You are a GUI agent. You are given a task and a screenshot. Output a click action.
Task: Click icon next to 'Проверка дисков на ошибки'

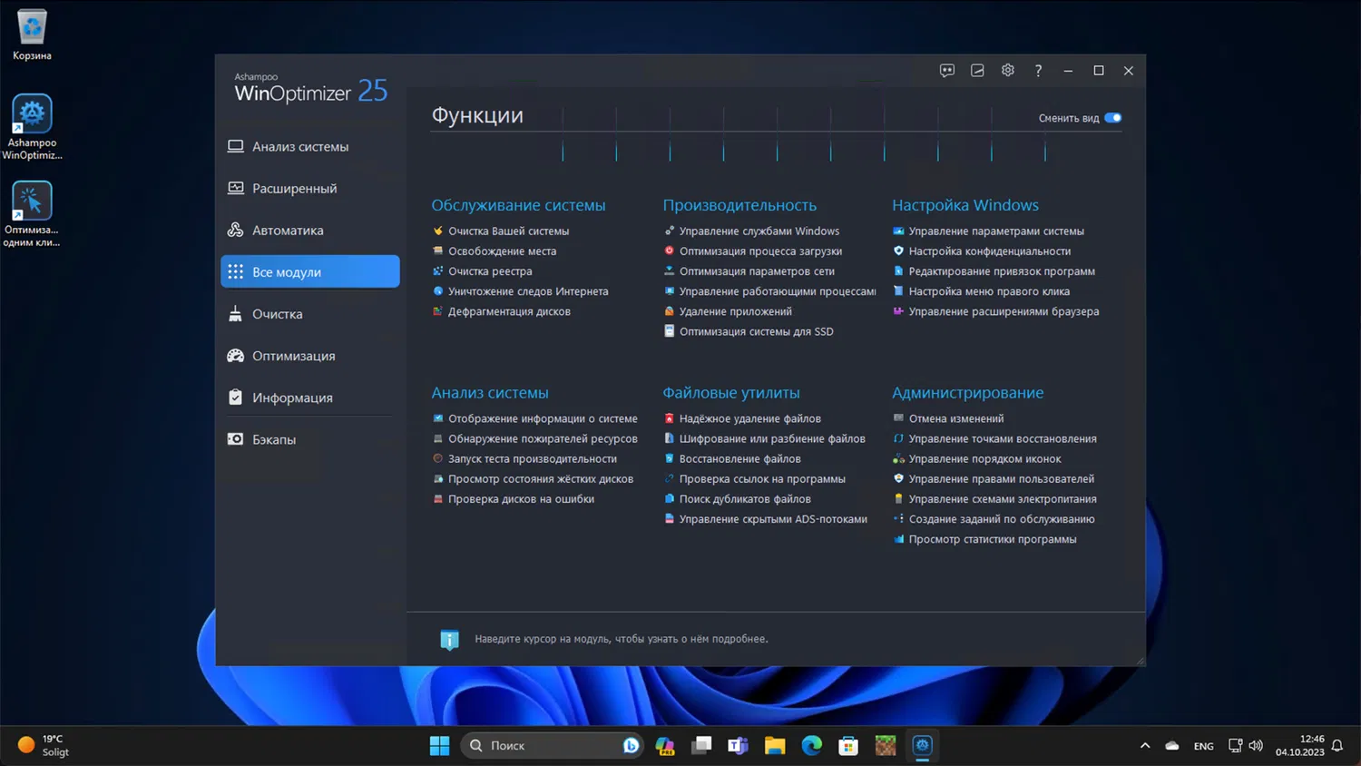[438, 499]
